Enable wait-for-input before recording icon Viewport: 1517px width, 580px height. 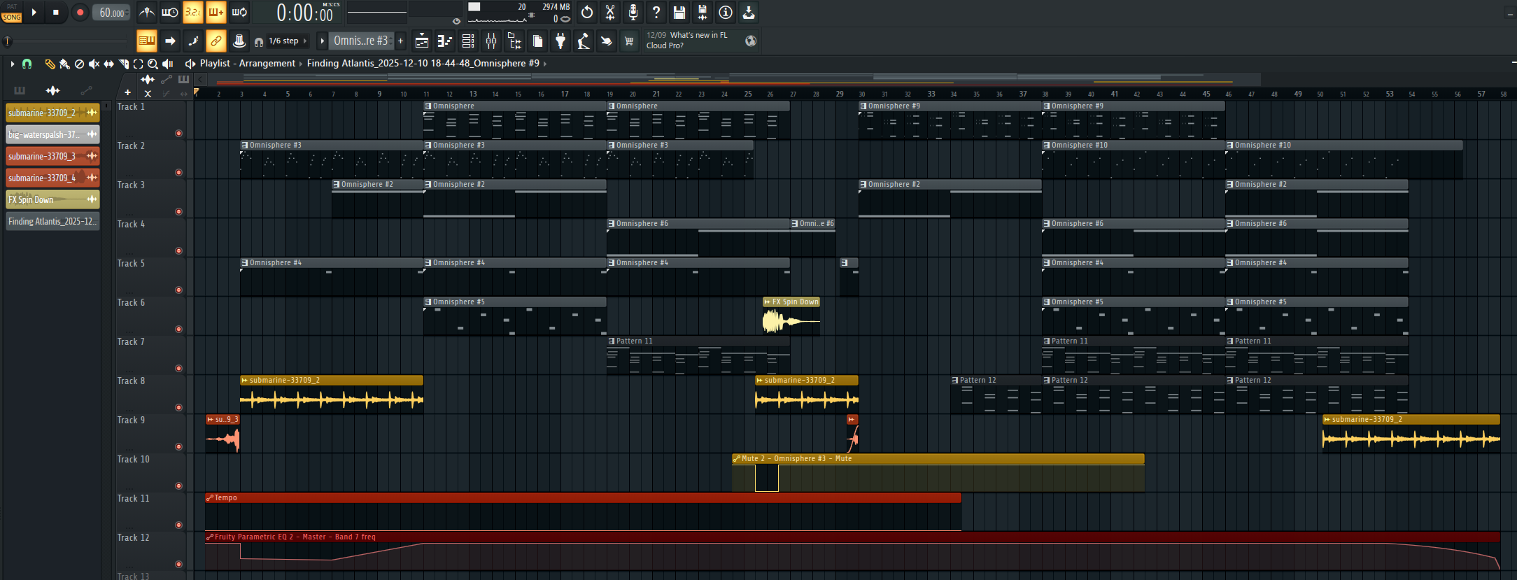[x=169, y=12]
